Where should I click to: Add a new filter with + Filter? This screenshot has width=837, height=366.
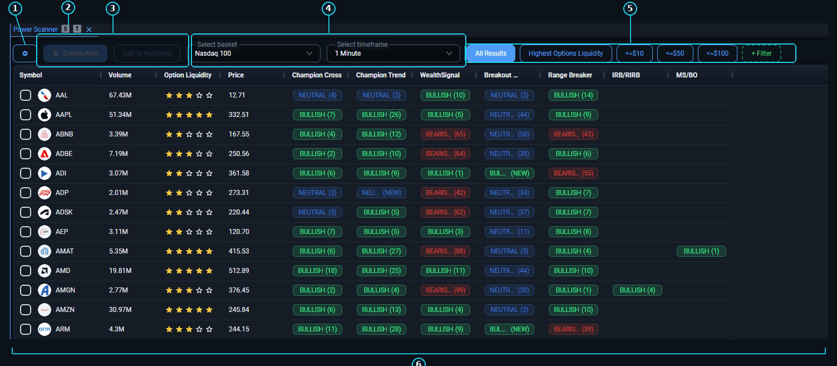tap(762, 53)
